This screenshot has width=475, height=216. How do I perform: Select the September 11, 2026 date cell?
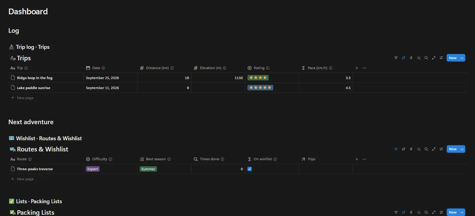[111, 88]
